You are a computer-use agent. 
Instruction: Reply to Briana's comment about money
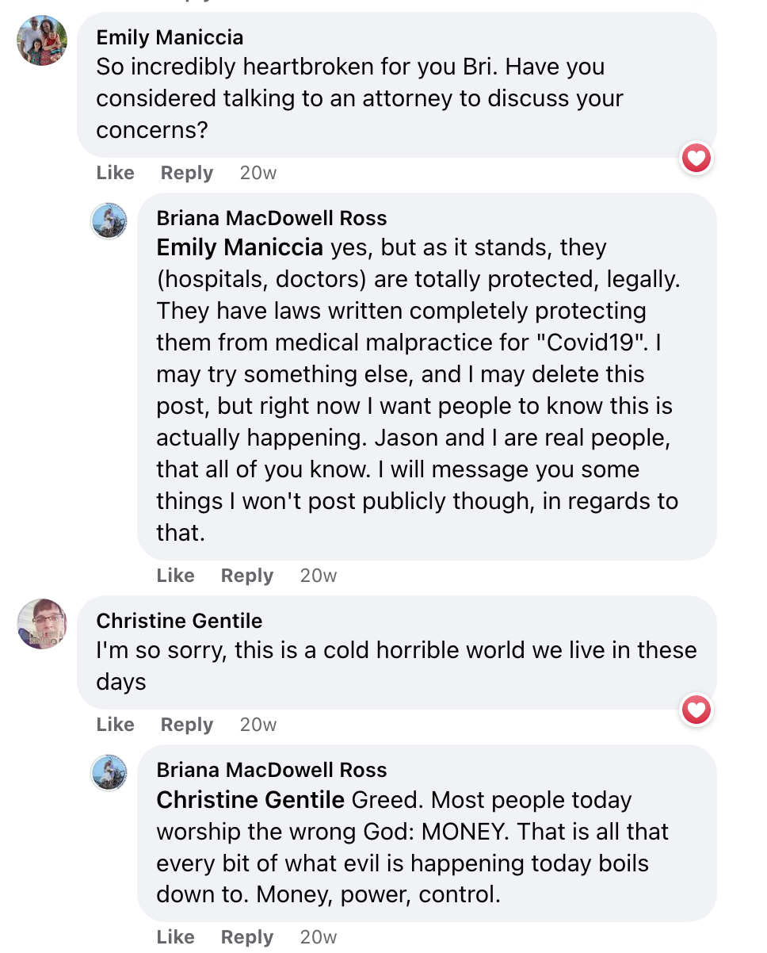click(x=247, y=937)
